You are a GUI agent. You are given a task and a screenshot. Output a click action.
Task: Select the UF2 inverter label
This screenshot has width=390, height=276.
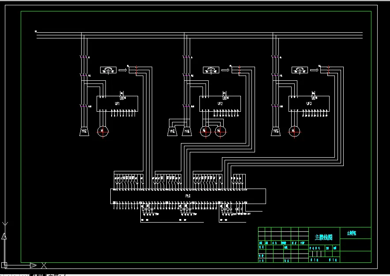click(x=220, y=103)
